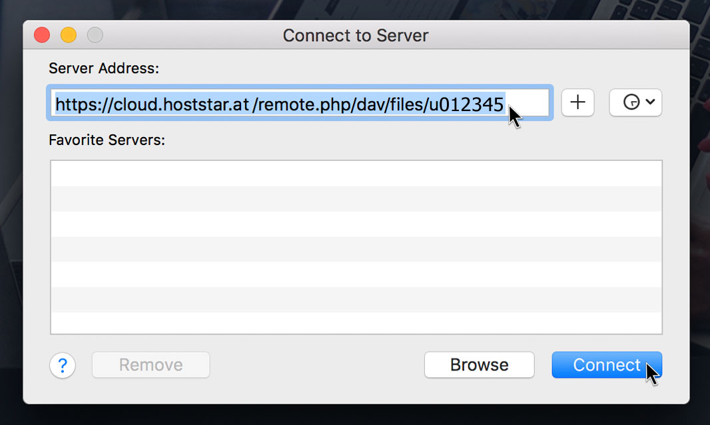Screen dimensions: 710x425
Task: Close the Connect to Server window
Action: tap(42, 35)
